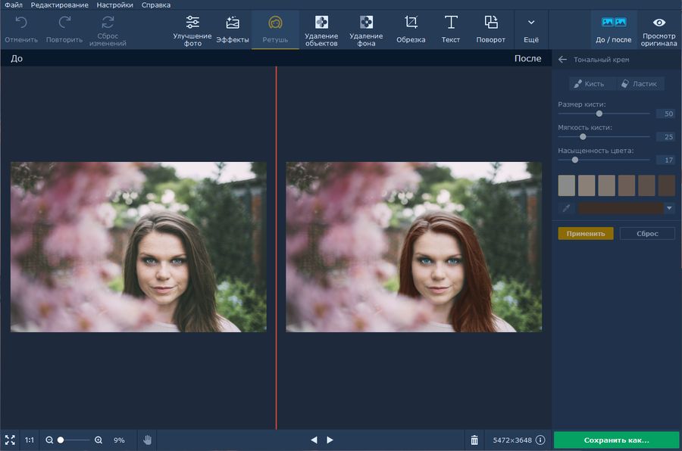The image size is (682, 451).
Task: Click the Сохранить как... button
Action: tap(616, 440)
